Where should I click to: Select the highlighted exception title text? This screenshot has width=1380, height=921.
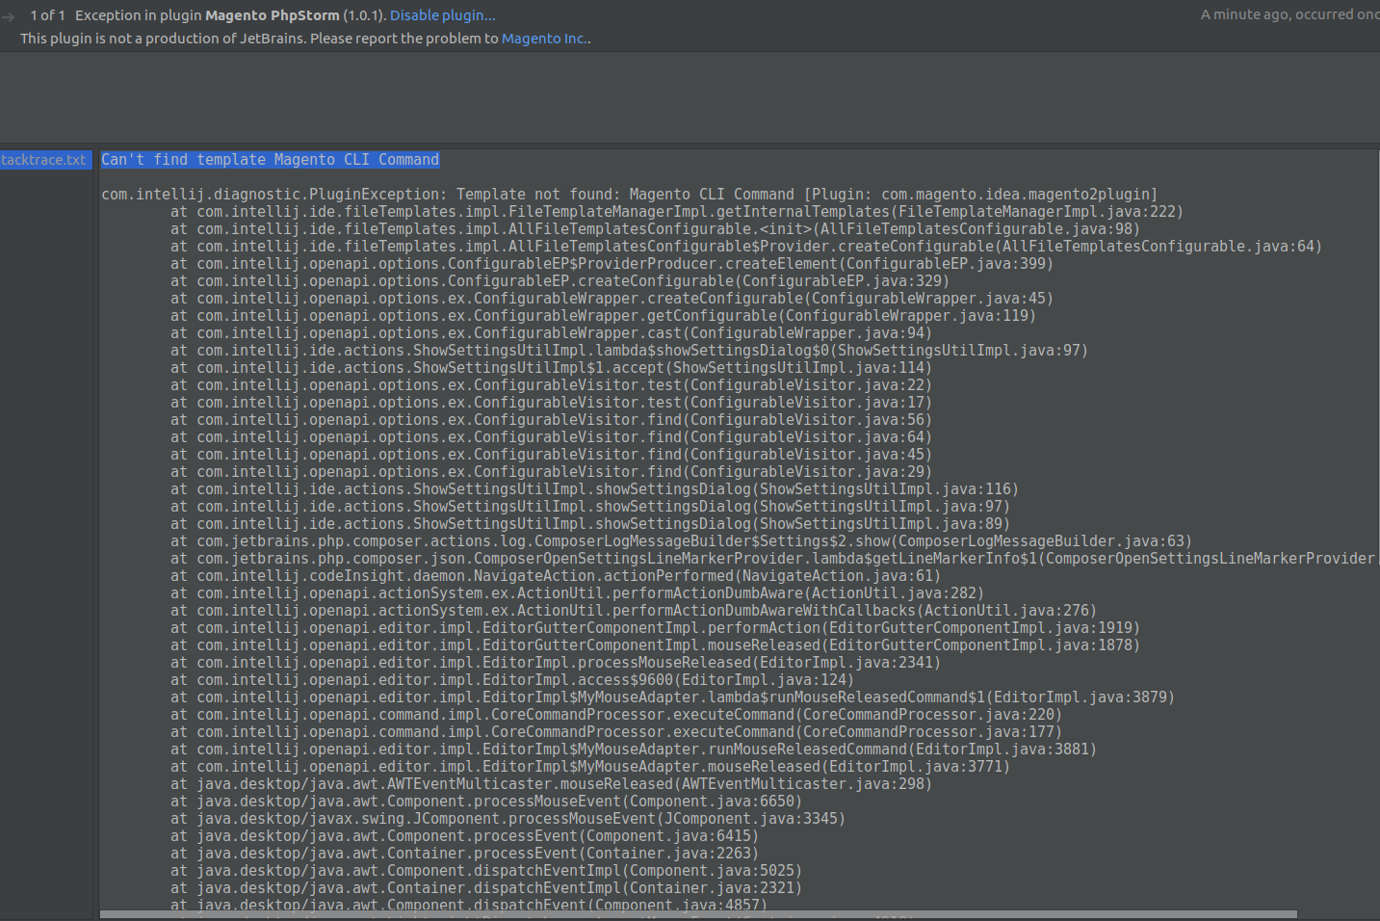point(270,159)
